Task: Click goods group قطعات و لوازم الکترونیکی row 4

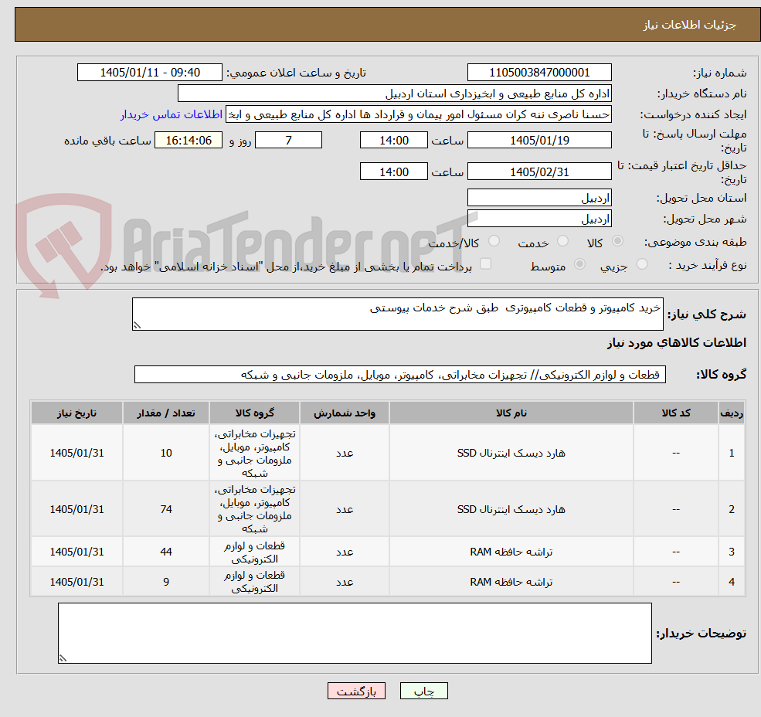Action: (x=254, y=582)
